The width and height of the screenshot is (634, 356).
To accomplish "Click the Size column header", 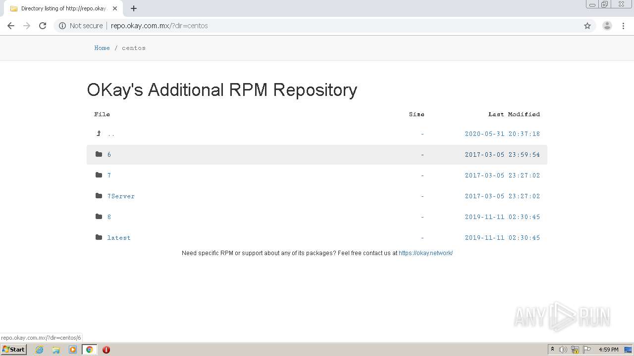I will (417, 114).
